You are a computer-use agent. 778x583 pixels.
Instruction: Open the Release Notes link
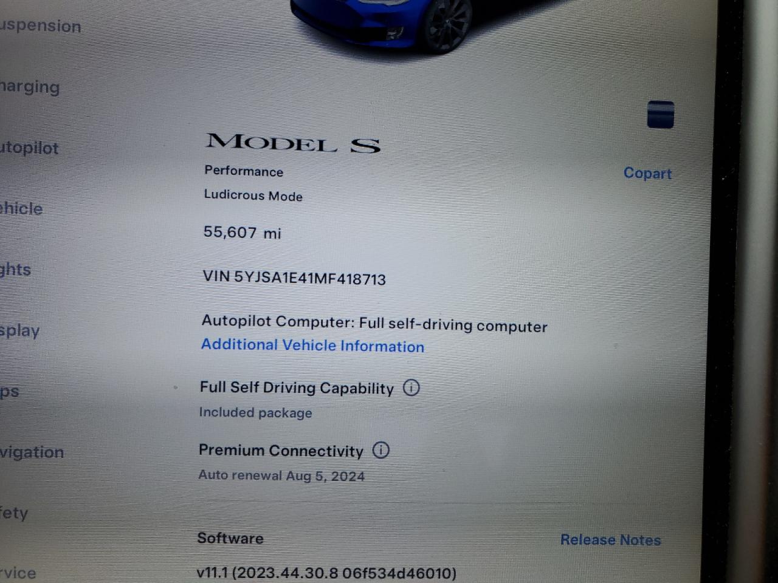coord(610,539)
